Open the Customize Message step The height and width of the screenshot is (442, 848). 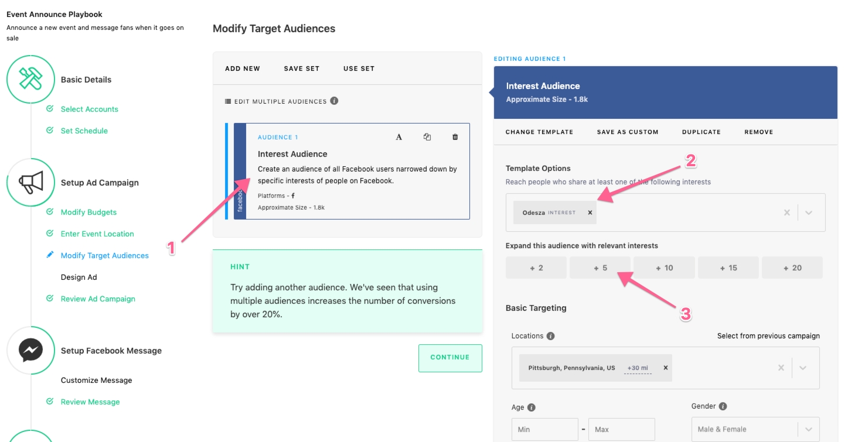(x=97, y=380)
